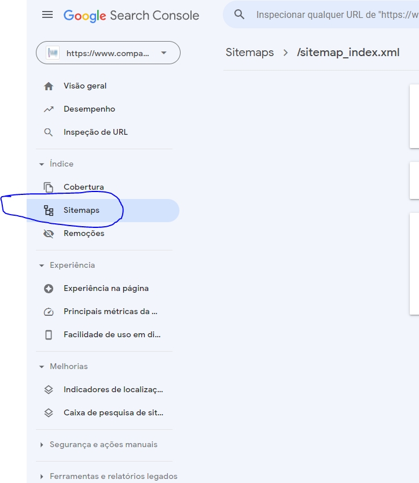Select Sitemaps in sidebar

[x=103, y=211]
